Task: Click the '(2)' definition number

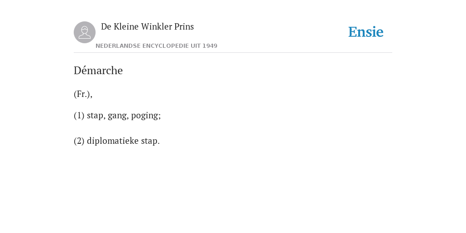Action: click(79, 141)
